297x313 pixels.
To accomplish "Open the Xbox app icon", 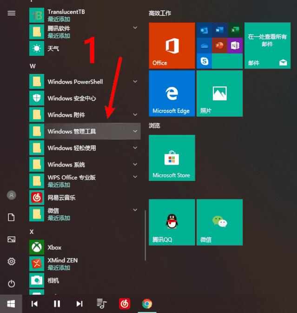I will pos(37,247).
